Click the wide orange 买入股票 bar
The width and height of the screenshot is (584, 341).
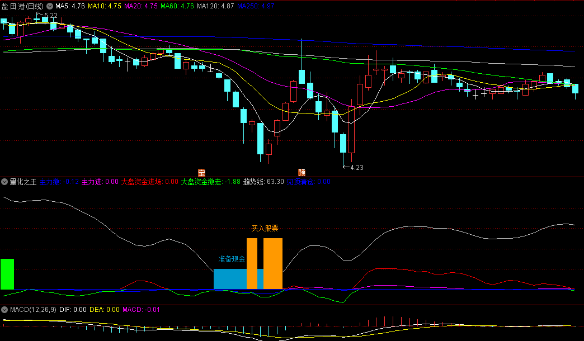(x=273, y=263)
